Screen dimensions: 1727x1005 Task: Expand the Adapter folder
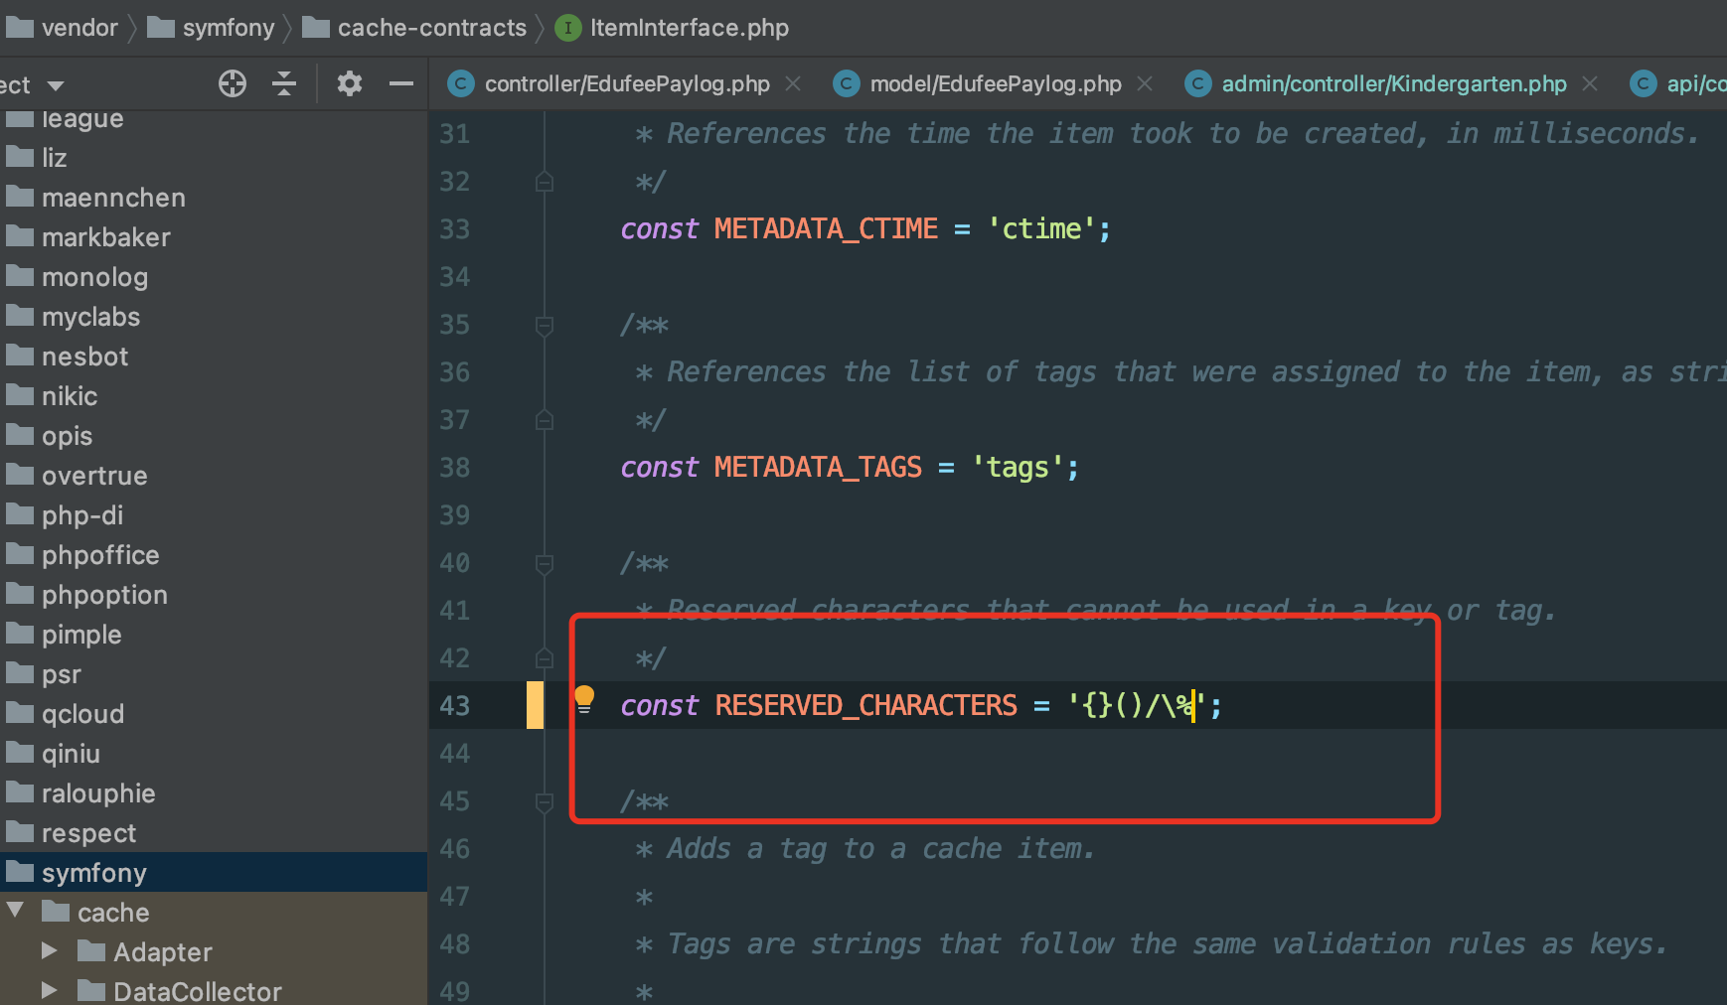tap(49, 950)
